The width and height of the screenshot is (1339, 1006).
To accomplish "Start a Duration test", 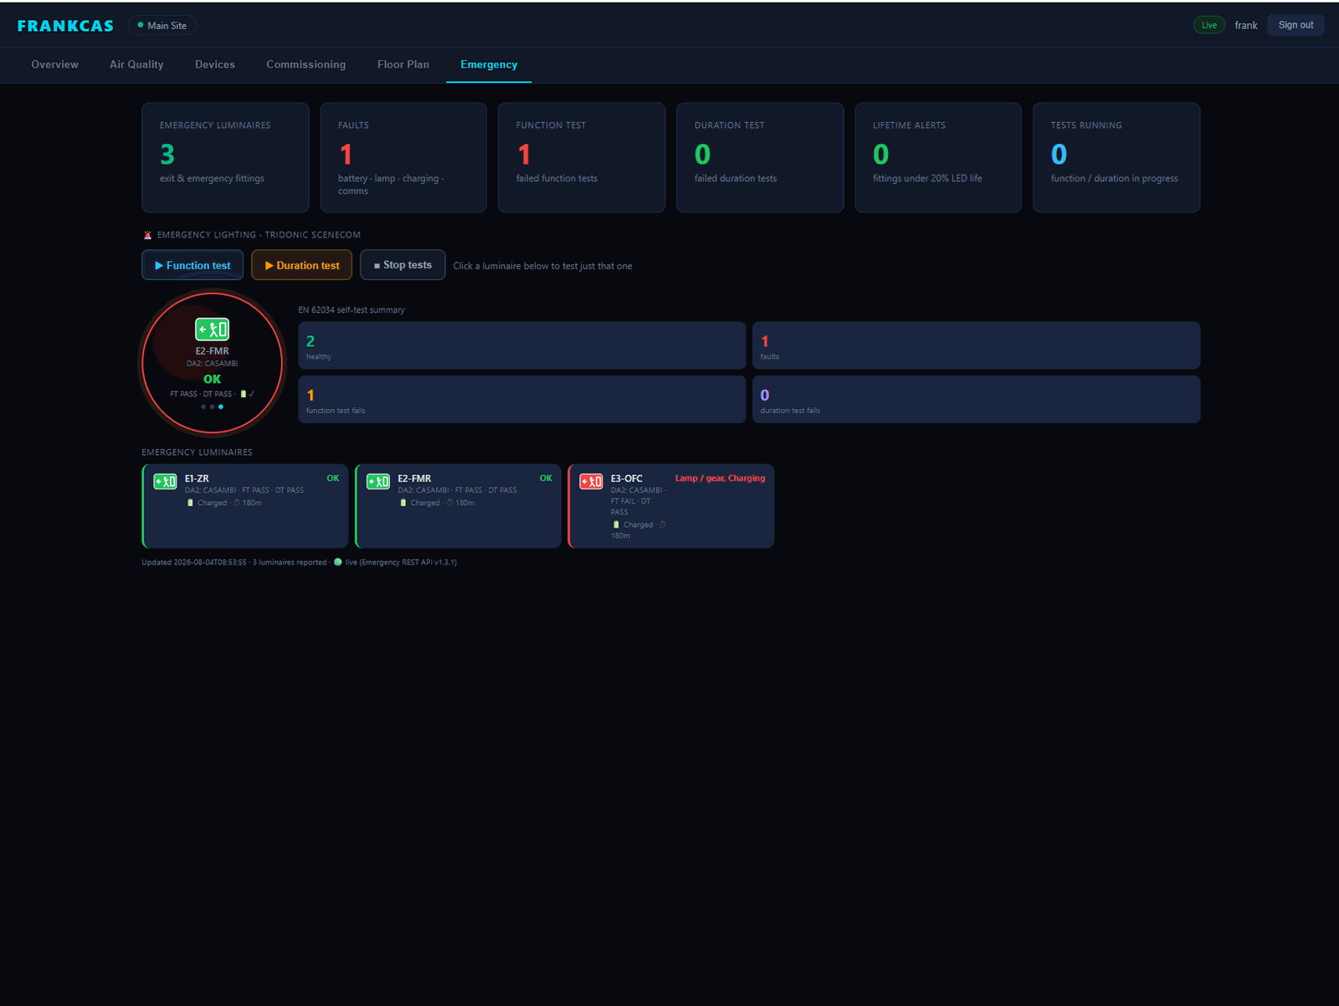I will (x=302, y=265).
